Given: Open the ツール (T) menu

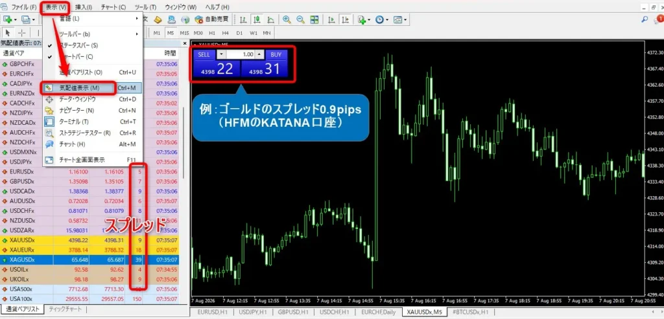Looking at the screenshot, I should pyautogui.click(x=145, y=7).
